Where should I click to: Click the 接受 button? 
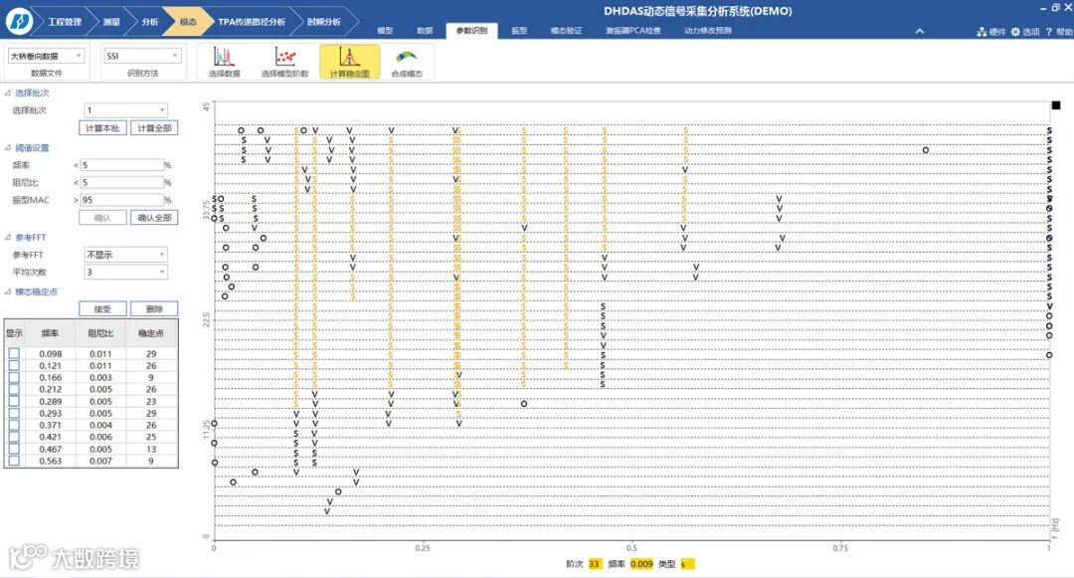[x=102, y=308]
